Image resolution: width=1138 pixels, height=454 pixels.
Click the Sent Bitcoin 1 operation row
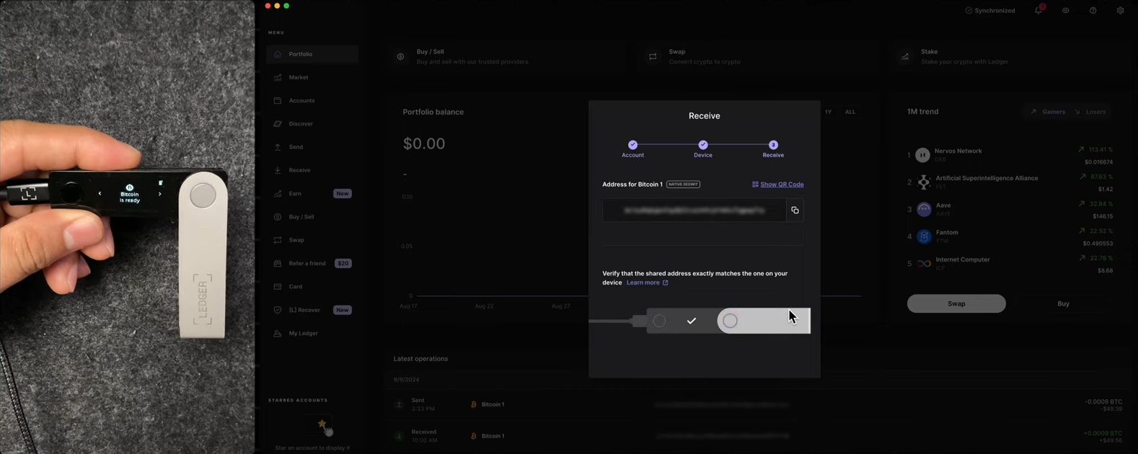[759, 404]
